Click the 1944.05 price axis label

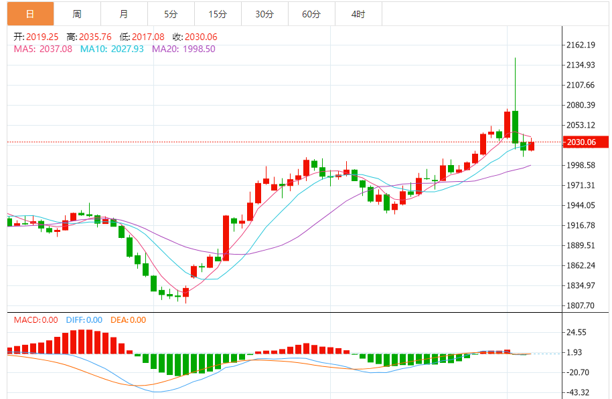coord(581,205)
